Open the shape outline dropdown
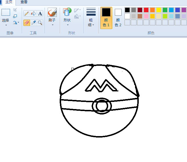Screen dimensions: 187x162 [77, 10]
